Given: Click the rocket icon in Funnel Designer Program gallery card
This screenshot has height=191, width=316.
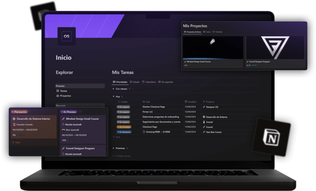Looking at the screenshot, I should [247, 62].
